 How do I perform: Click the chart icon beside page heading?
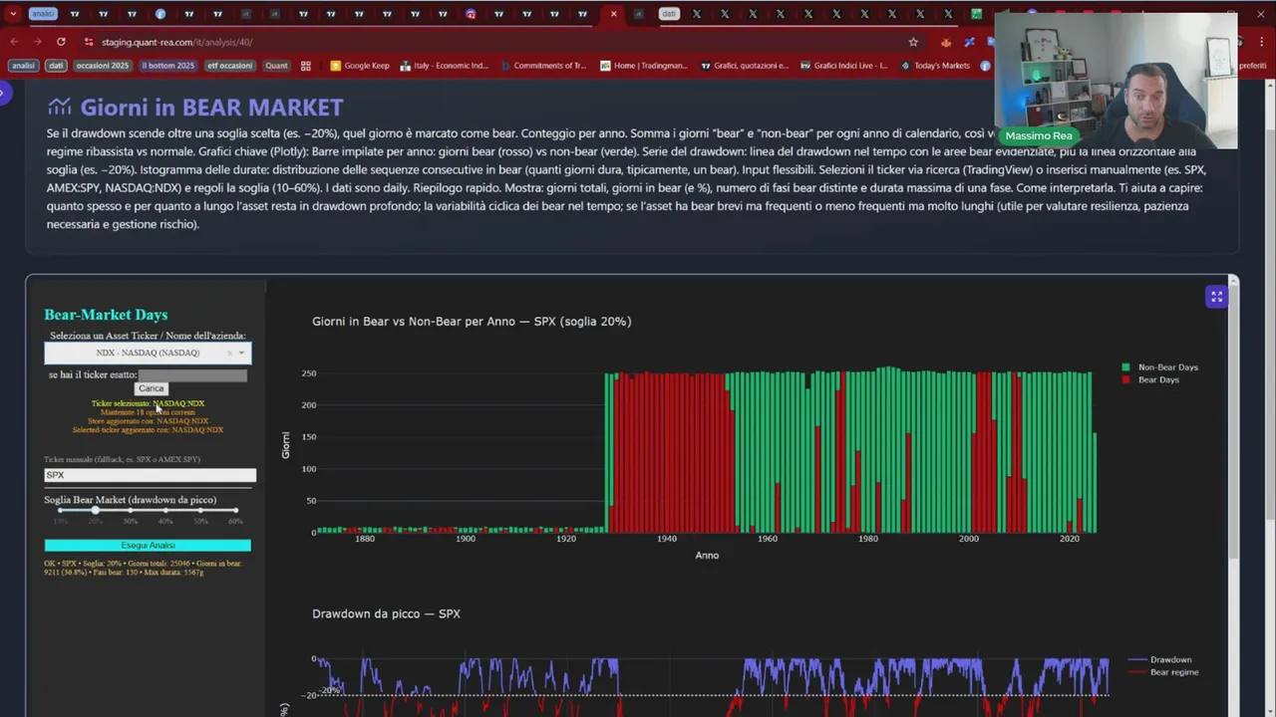tap(59, 107)
